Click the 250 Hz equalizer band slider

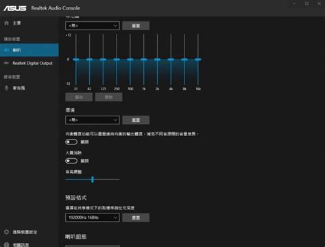point(117,60)
